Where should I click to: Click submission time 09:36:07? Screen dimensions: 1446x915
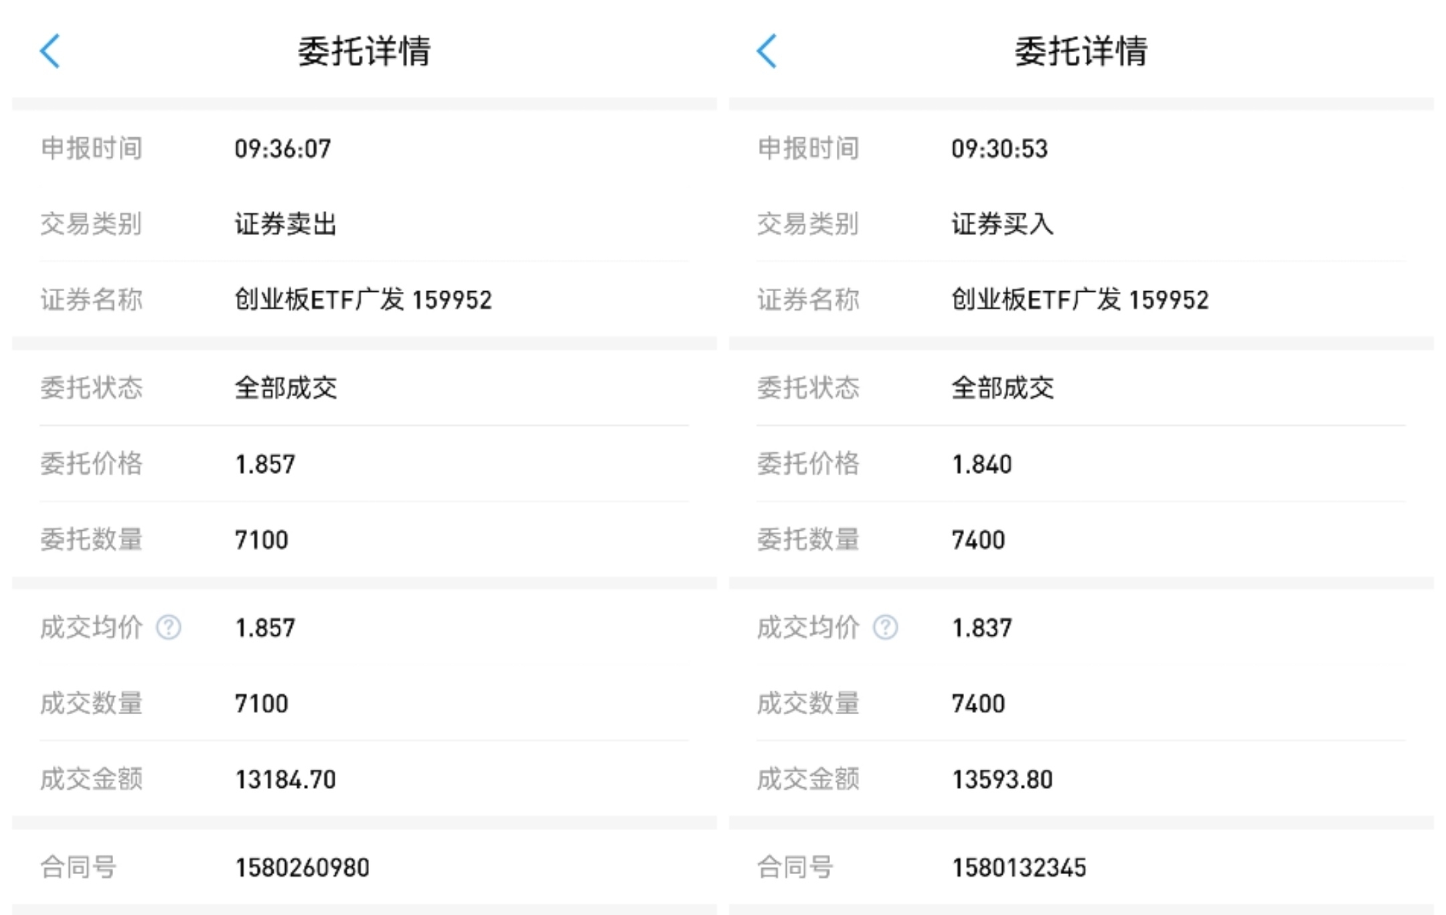point(283,149)
